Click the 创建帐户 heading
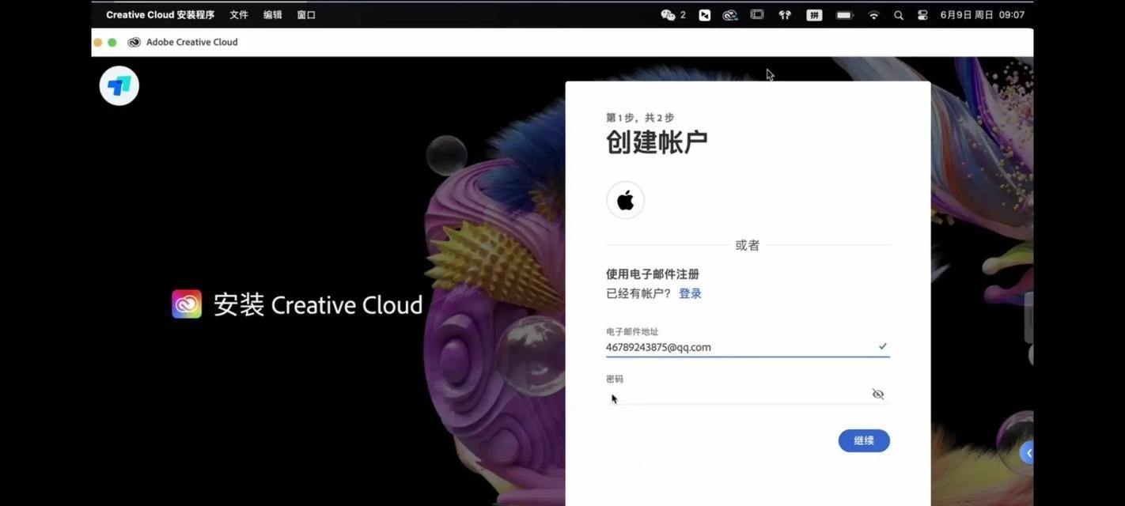The height and width of the screenshot is (506, 1125). pyautogui.click(x=657, y=142)
